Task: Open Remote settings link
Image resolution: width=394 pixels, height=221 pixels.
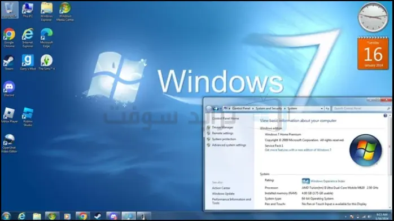Action: click(222, 133)
